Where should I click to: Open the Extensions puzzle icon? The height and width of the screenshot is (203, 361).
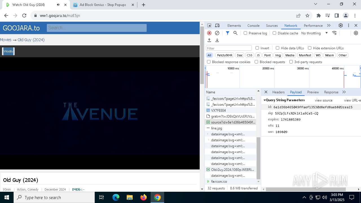pyautogui.click(x=319, y=16)
